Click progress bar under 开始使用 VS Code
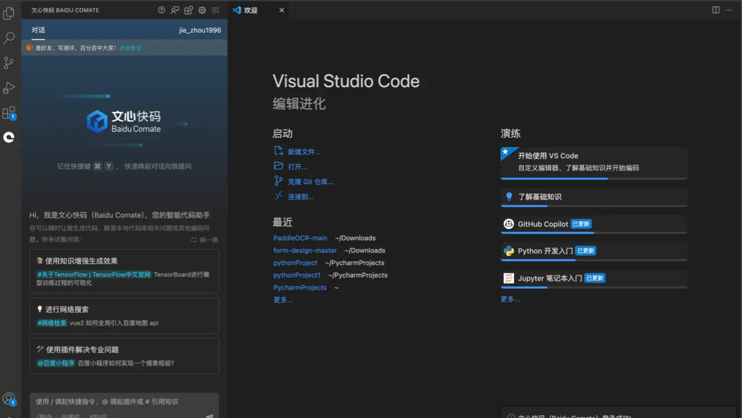This screenshot has height=418, width=742. [x=594, y=179]
